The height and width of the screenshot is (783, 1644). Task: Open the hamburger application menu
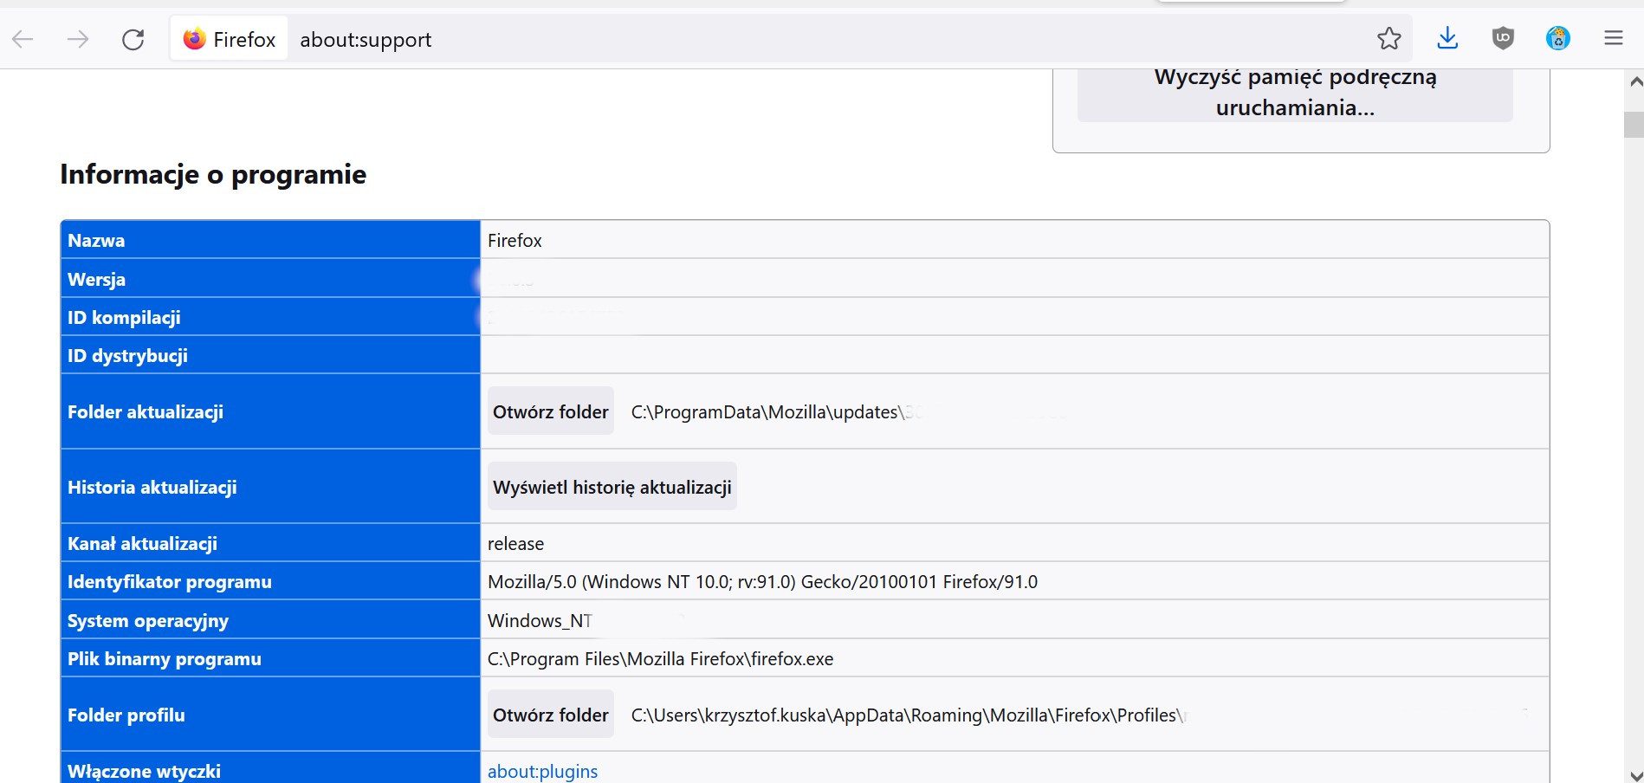pos(1613,38)
